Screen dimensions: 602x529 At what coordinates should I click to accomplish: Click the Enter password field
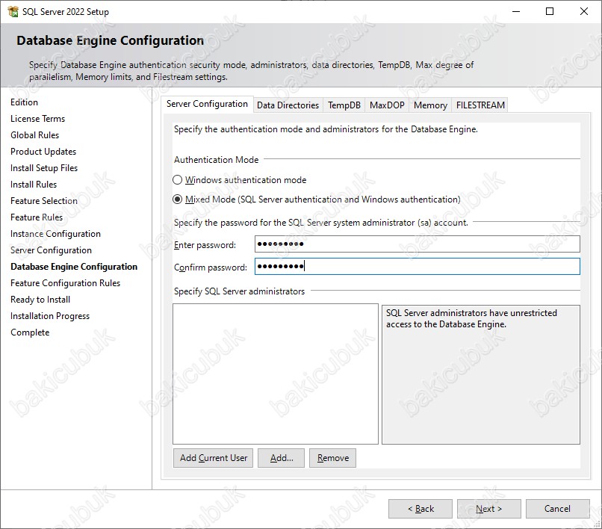(x=418, y=244)
